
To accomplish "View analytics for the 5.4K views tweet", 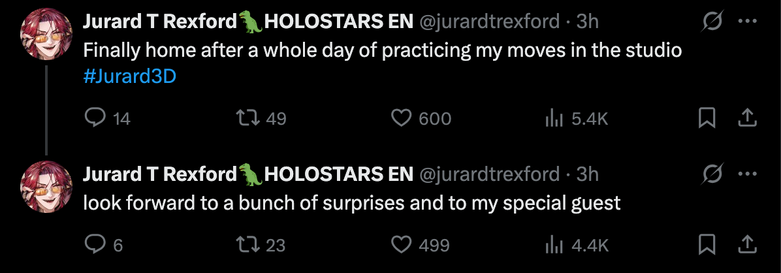I will pyautogui.click(x=554, y=118).
